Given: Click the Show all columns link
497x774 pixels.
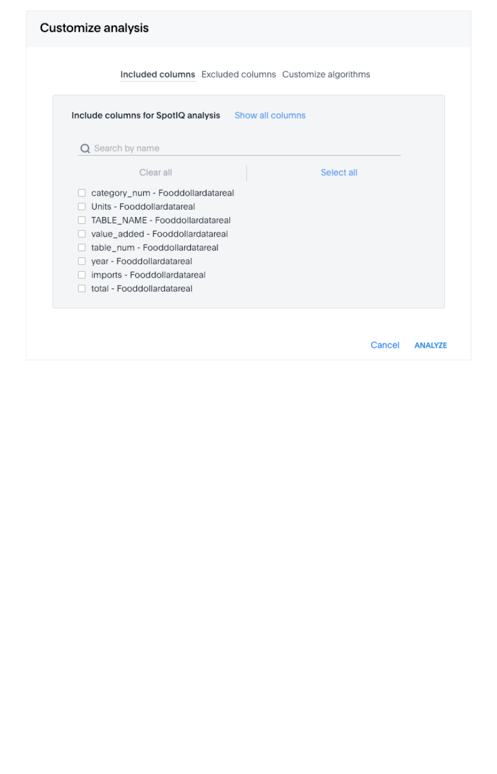Looking at the screenshot, I should [270, 115].
